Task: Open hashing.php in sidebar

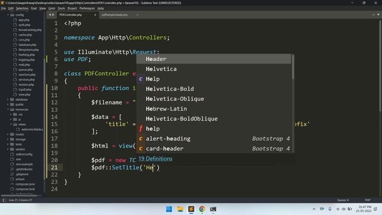Action: [26, 55]
